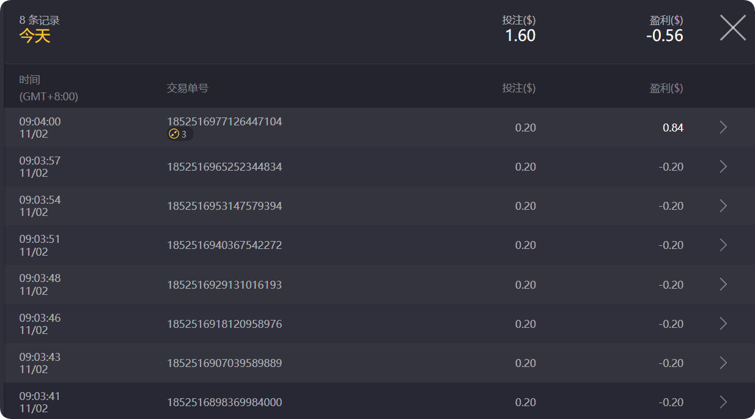Image resolution: width=755 pixels, height=419 pixels.
Task: Click arrow icon on the 09:03:43 row
Action: (x=723, y=363)
